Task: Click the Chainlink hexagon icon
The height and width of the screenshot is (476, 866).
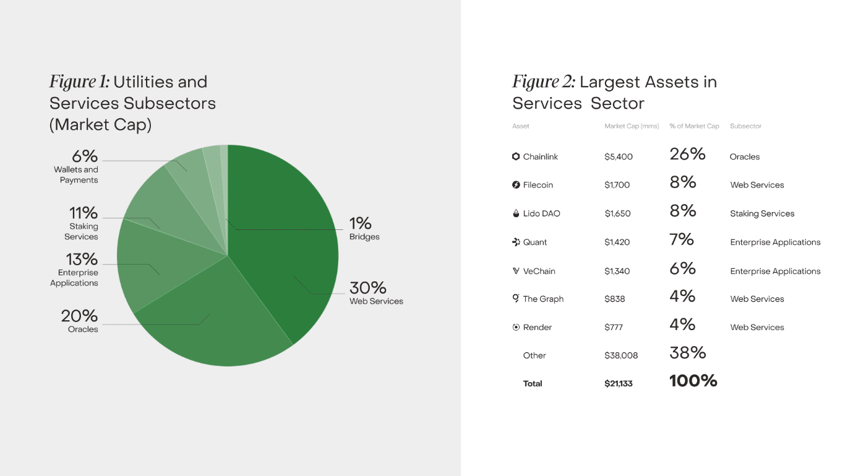Action: coord(516,156)
